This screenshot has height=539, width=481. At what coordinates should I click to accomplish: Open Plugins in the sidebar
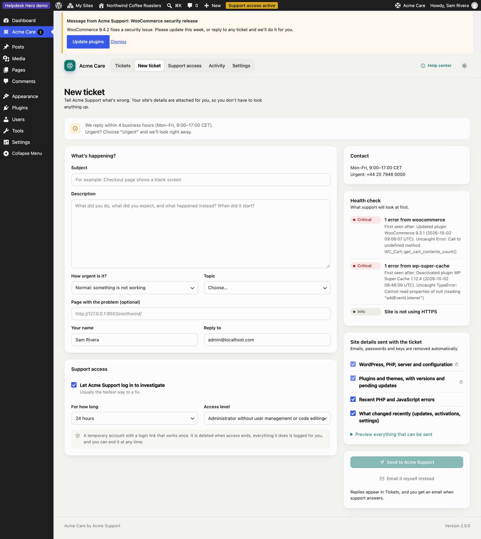click(27, 108)
